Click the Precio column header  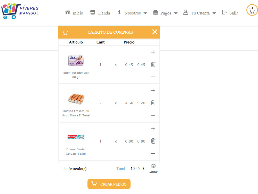[129, 42]
